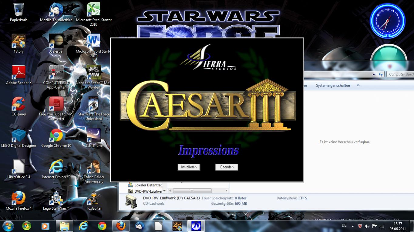
Task: Click the navigation pane scroll-down arrow
Action: (x=164, y=191)
